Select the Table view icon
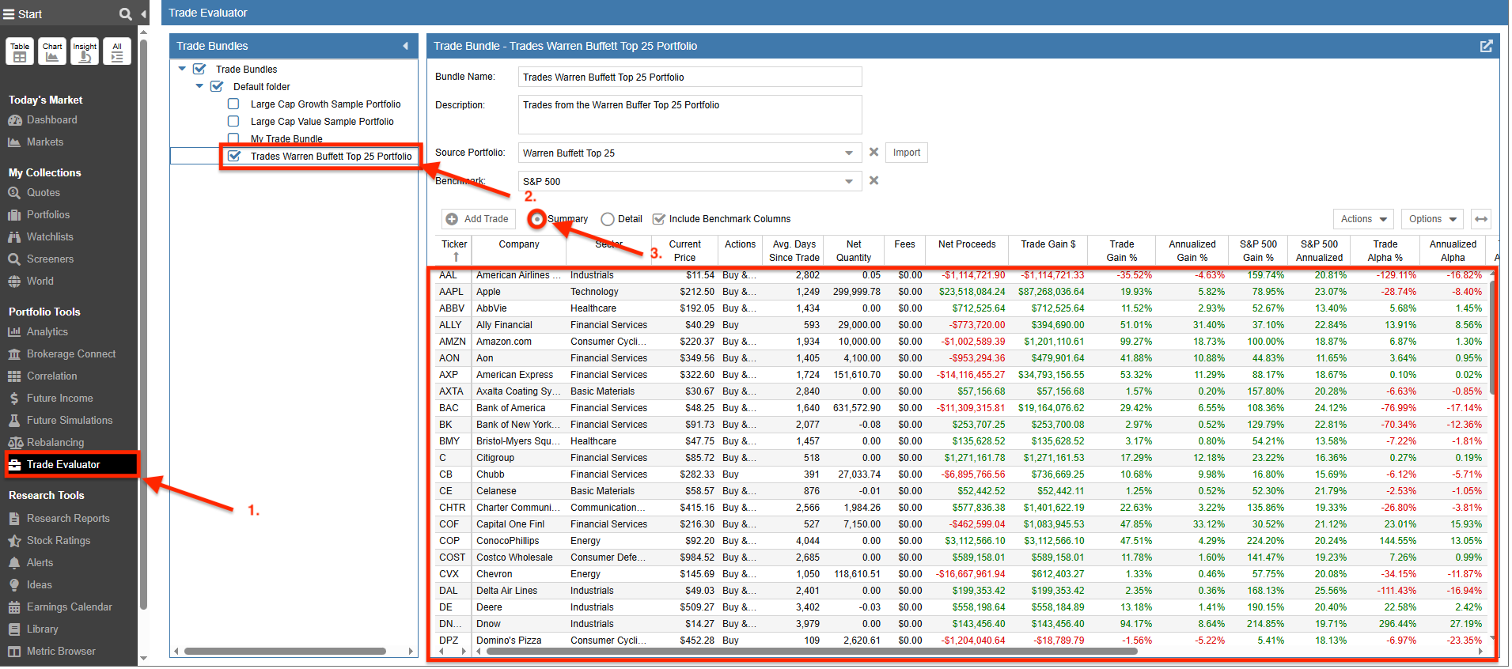 click(20, 51)
